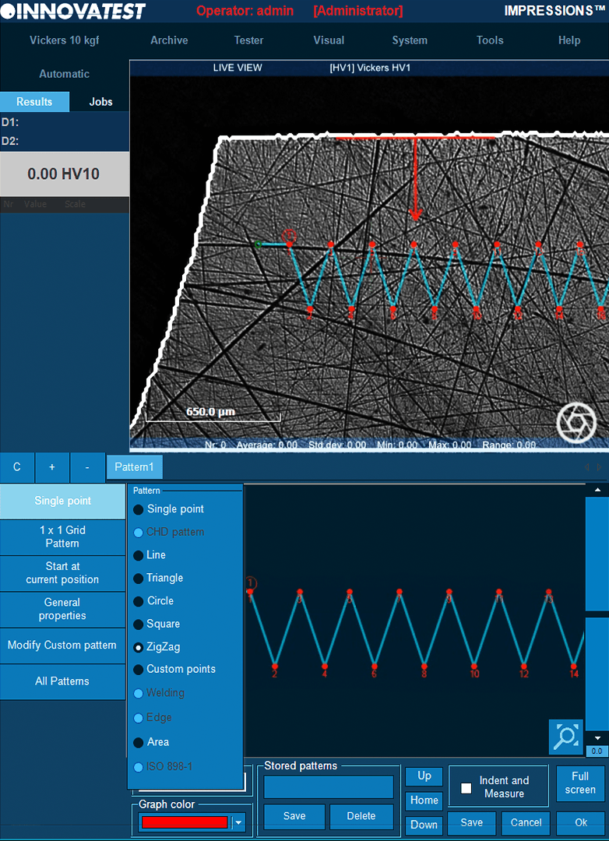The width and height of the screenshot is (609, 841).
Task: Click the plus button to add pattern
Action: [x=52, y=467]
